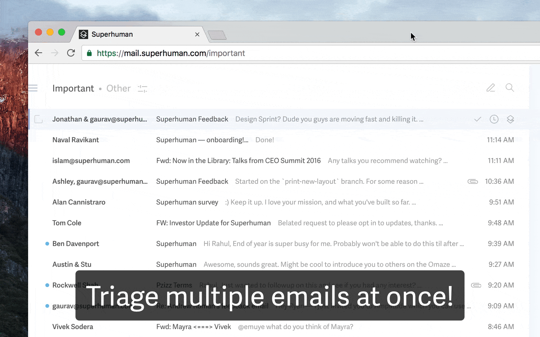Open a new browser tab

pos(217,35)
